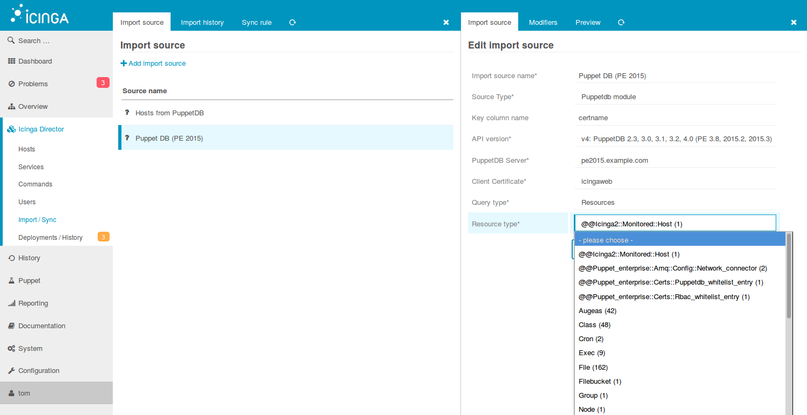Click the user icon beside tom
The width and height of the screenshot is (807, 415).
[11, 393]
